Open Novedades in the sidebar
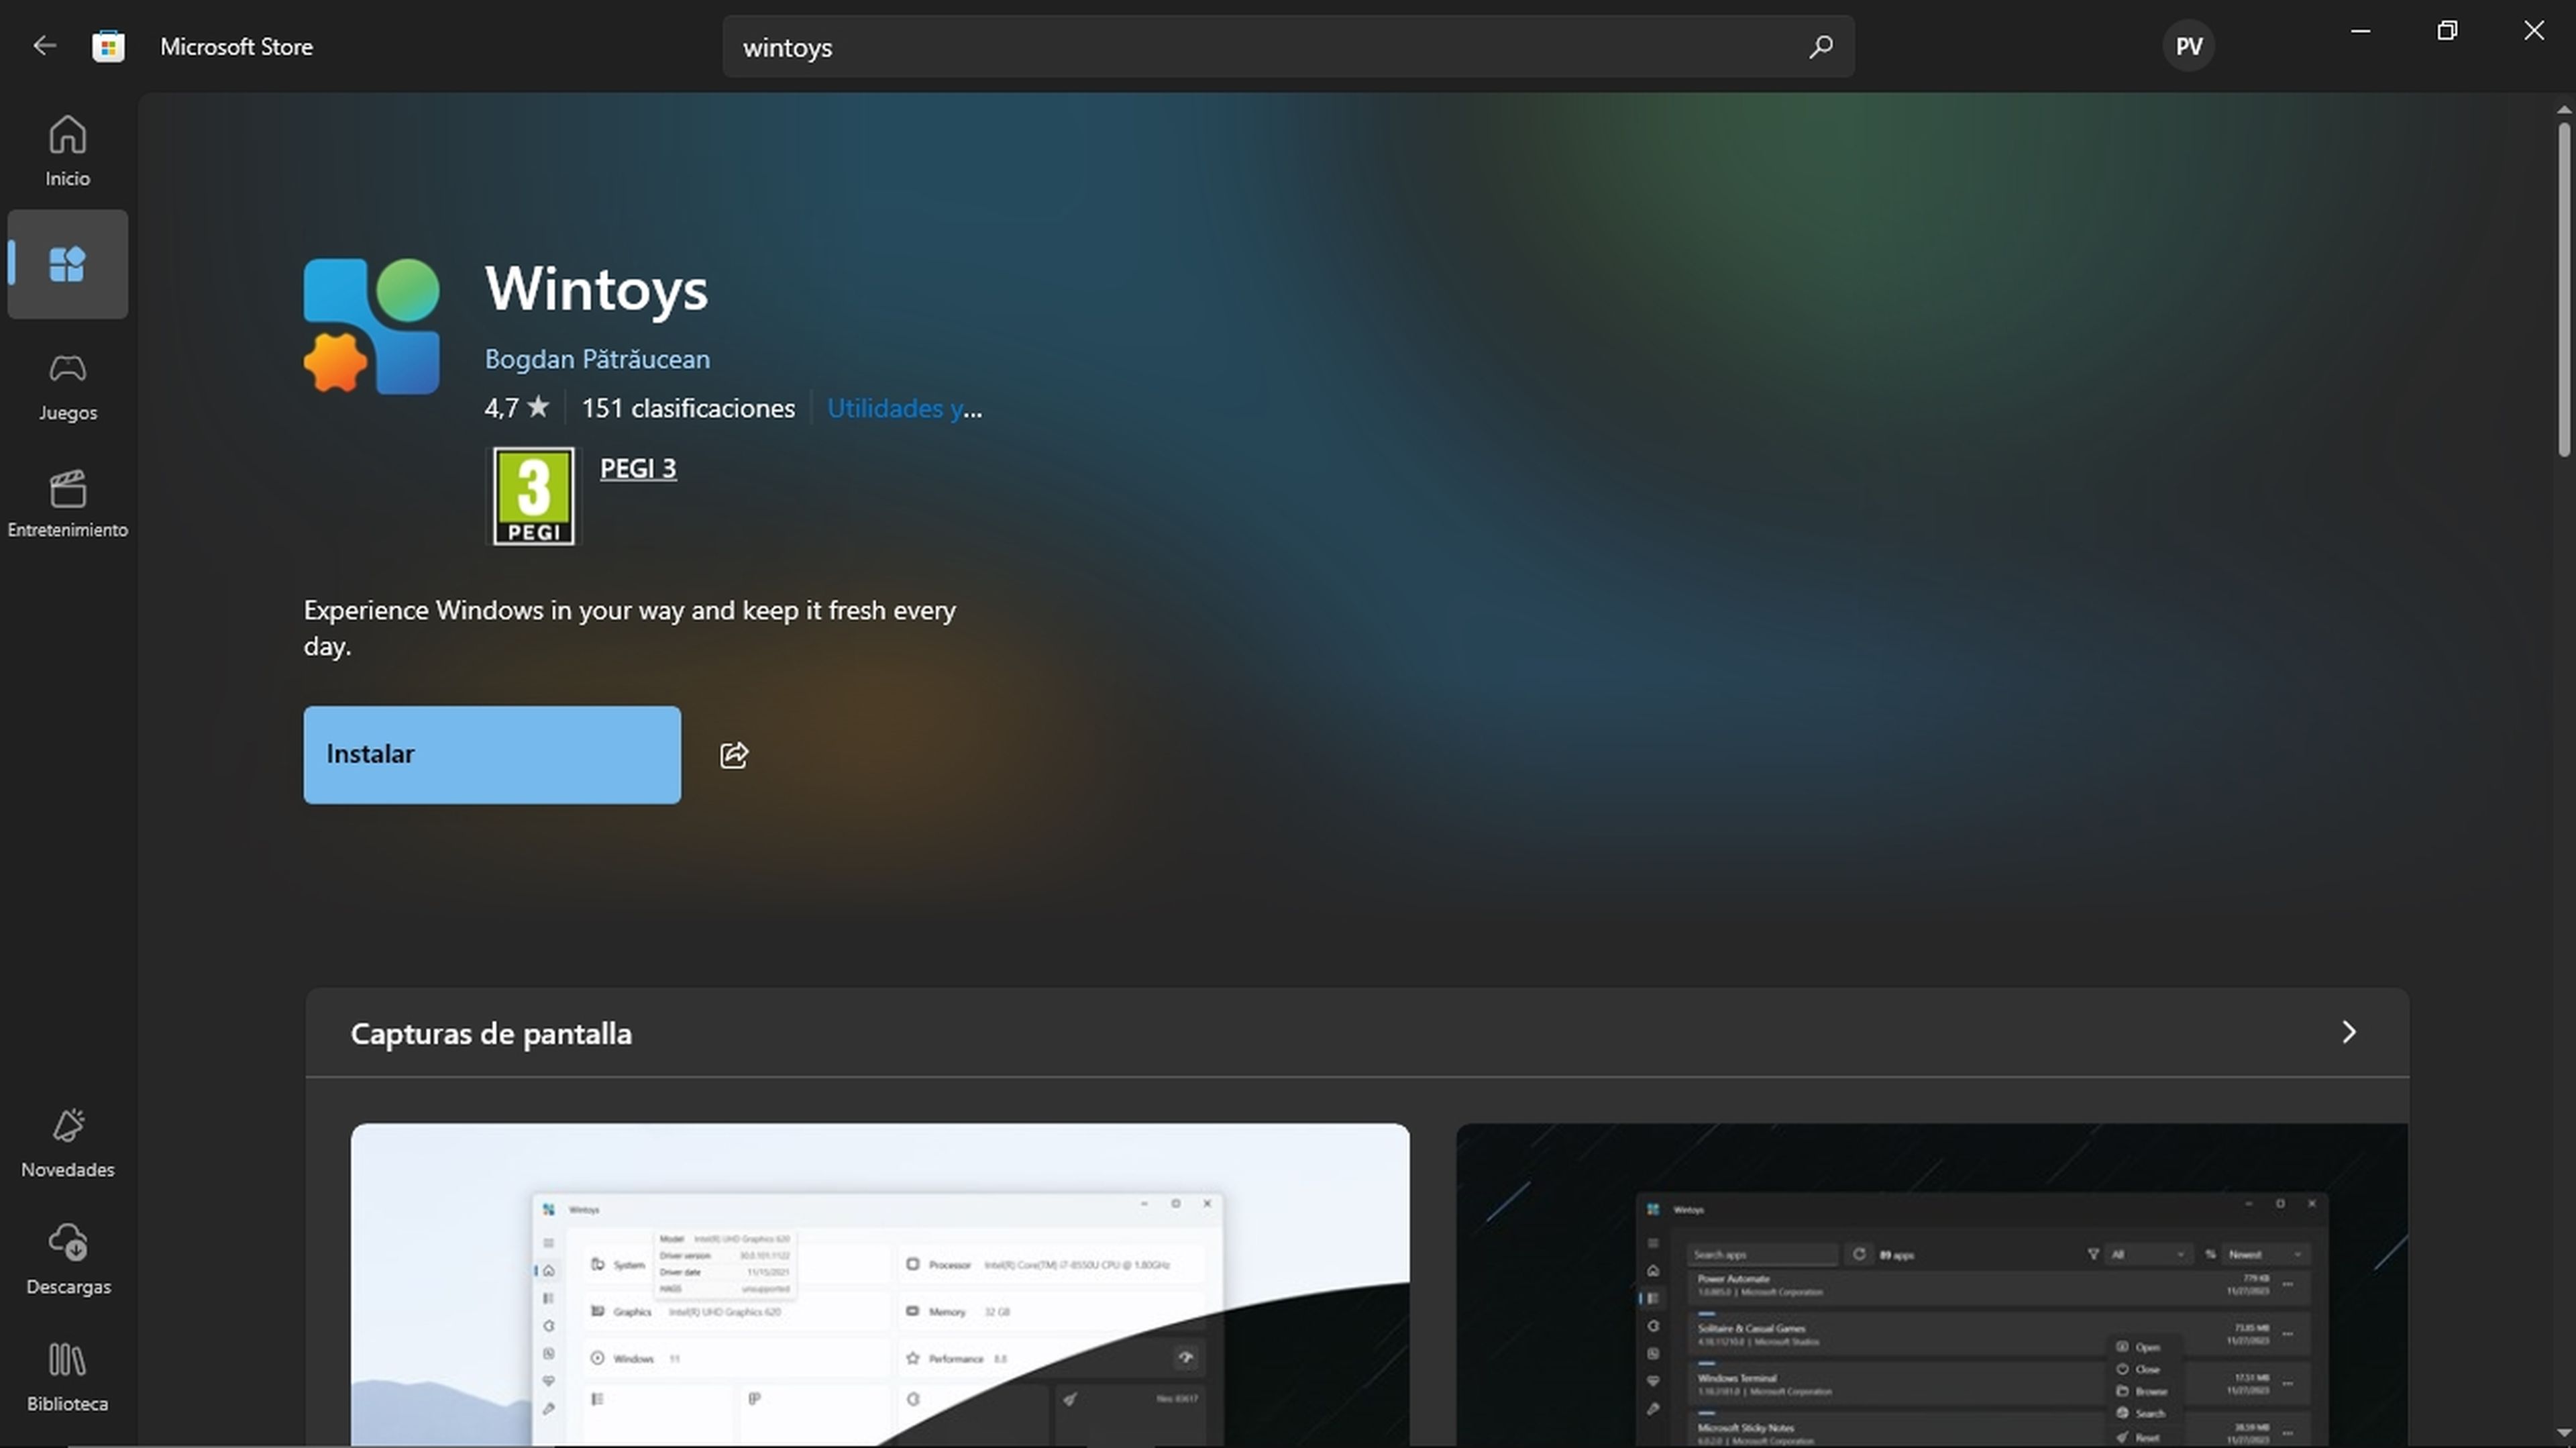This screenshot has width=2576, height=1448. (x=67, y=1143)
